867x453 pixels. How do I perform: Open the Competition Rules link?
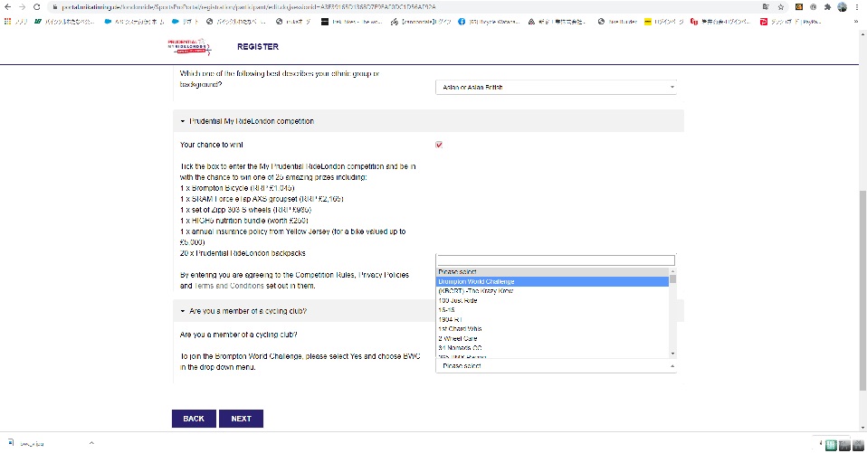(325, 275)
